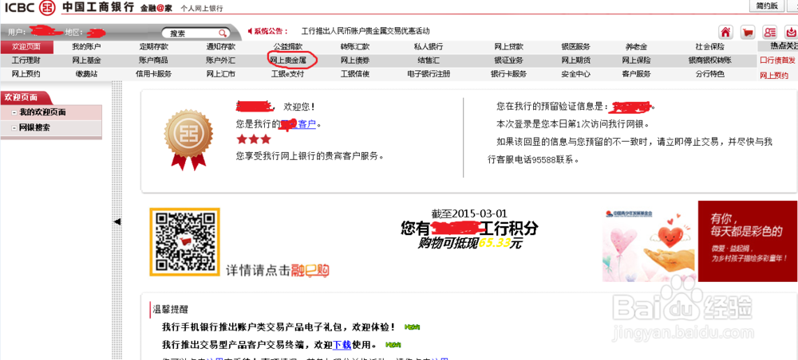
Task: Open 银商银权转账 menu
Action: coord(710,61)
